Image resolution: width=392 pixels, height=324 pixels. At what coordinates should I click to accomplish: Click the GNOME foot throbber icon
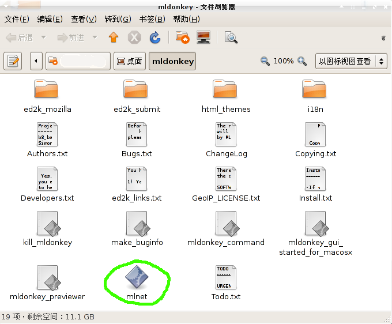[383, 37]
